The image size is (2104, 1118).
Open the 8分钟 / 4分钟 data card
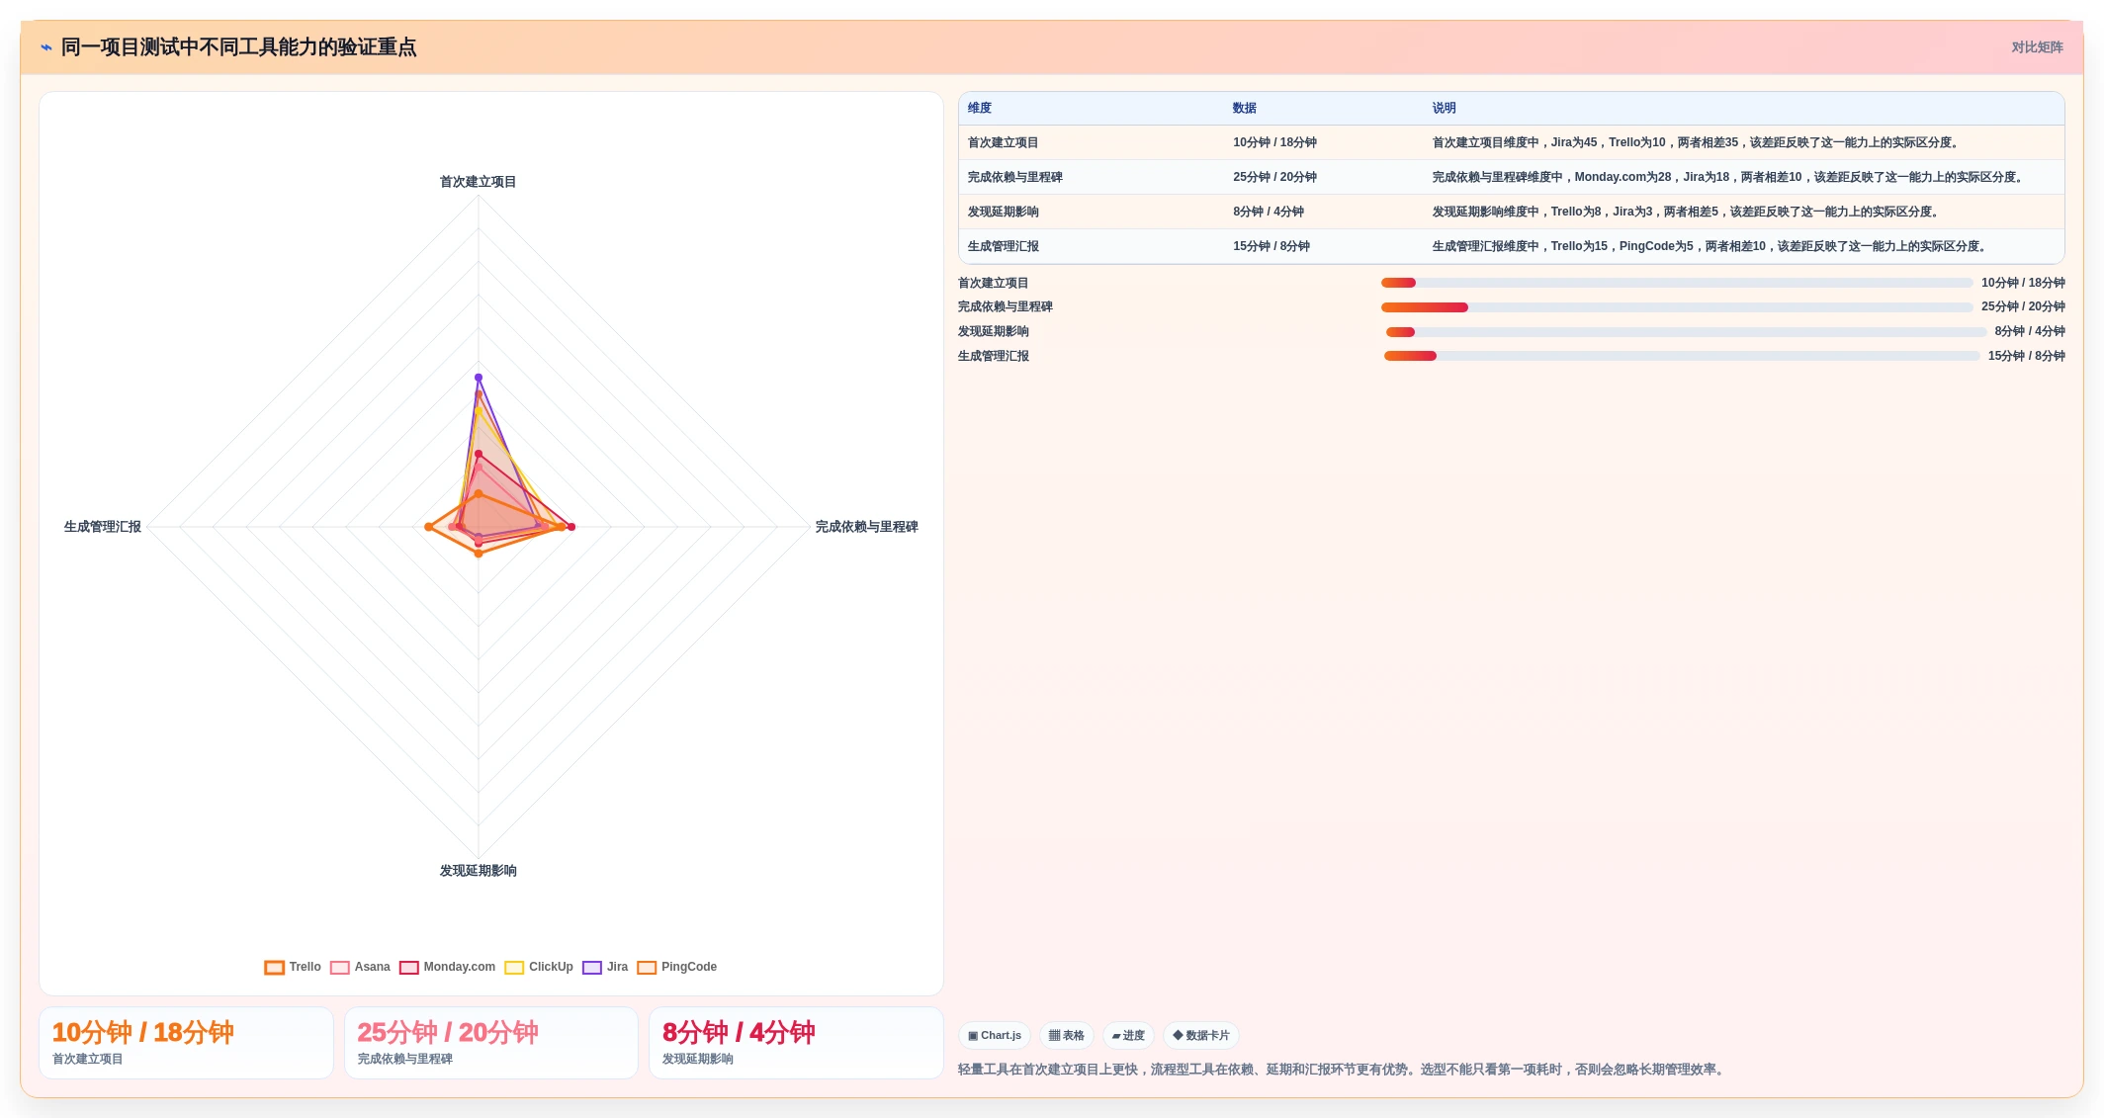click(x=796, y=1043)
